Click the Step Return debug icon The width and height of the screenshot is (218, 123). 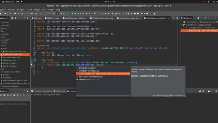(x=36, y=14)
